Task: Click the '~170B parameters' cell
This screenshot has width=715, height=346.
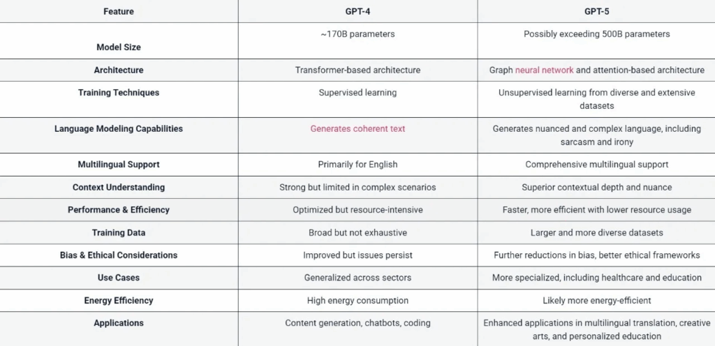Action: [x=357, y=34]
